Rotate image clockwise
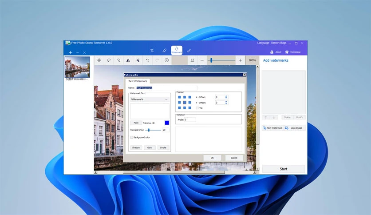This screenshot has height=215, width=371. tap(118, 60)
